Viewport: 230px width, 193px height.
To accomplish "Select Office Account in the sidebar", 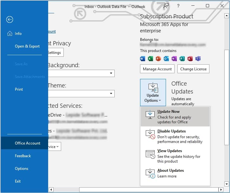I will pos(24,143).
